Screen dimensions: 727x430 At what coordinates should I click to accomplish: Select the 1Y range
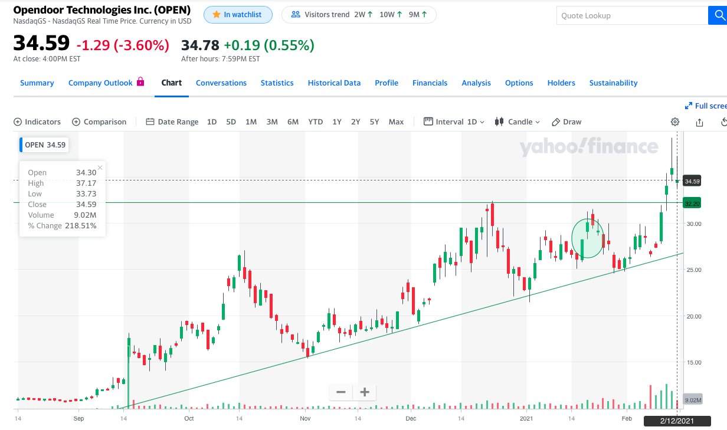[337, 122]
